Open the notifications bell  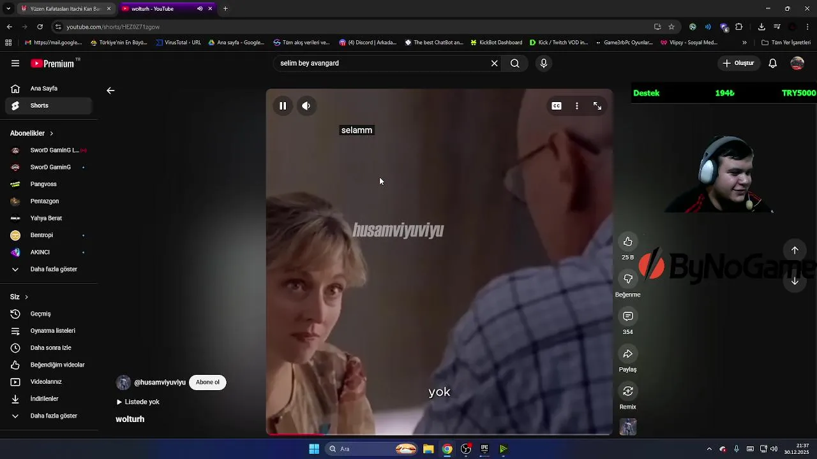[x=772, y=63]
